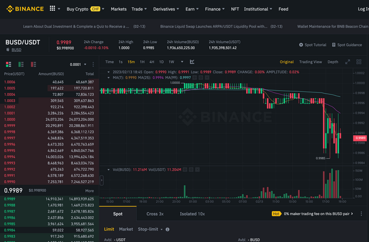Go to Markets page
The image size is (369, 242).
tap(119, 9)
